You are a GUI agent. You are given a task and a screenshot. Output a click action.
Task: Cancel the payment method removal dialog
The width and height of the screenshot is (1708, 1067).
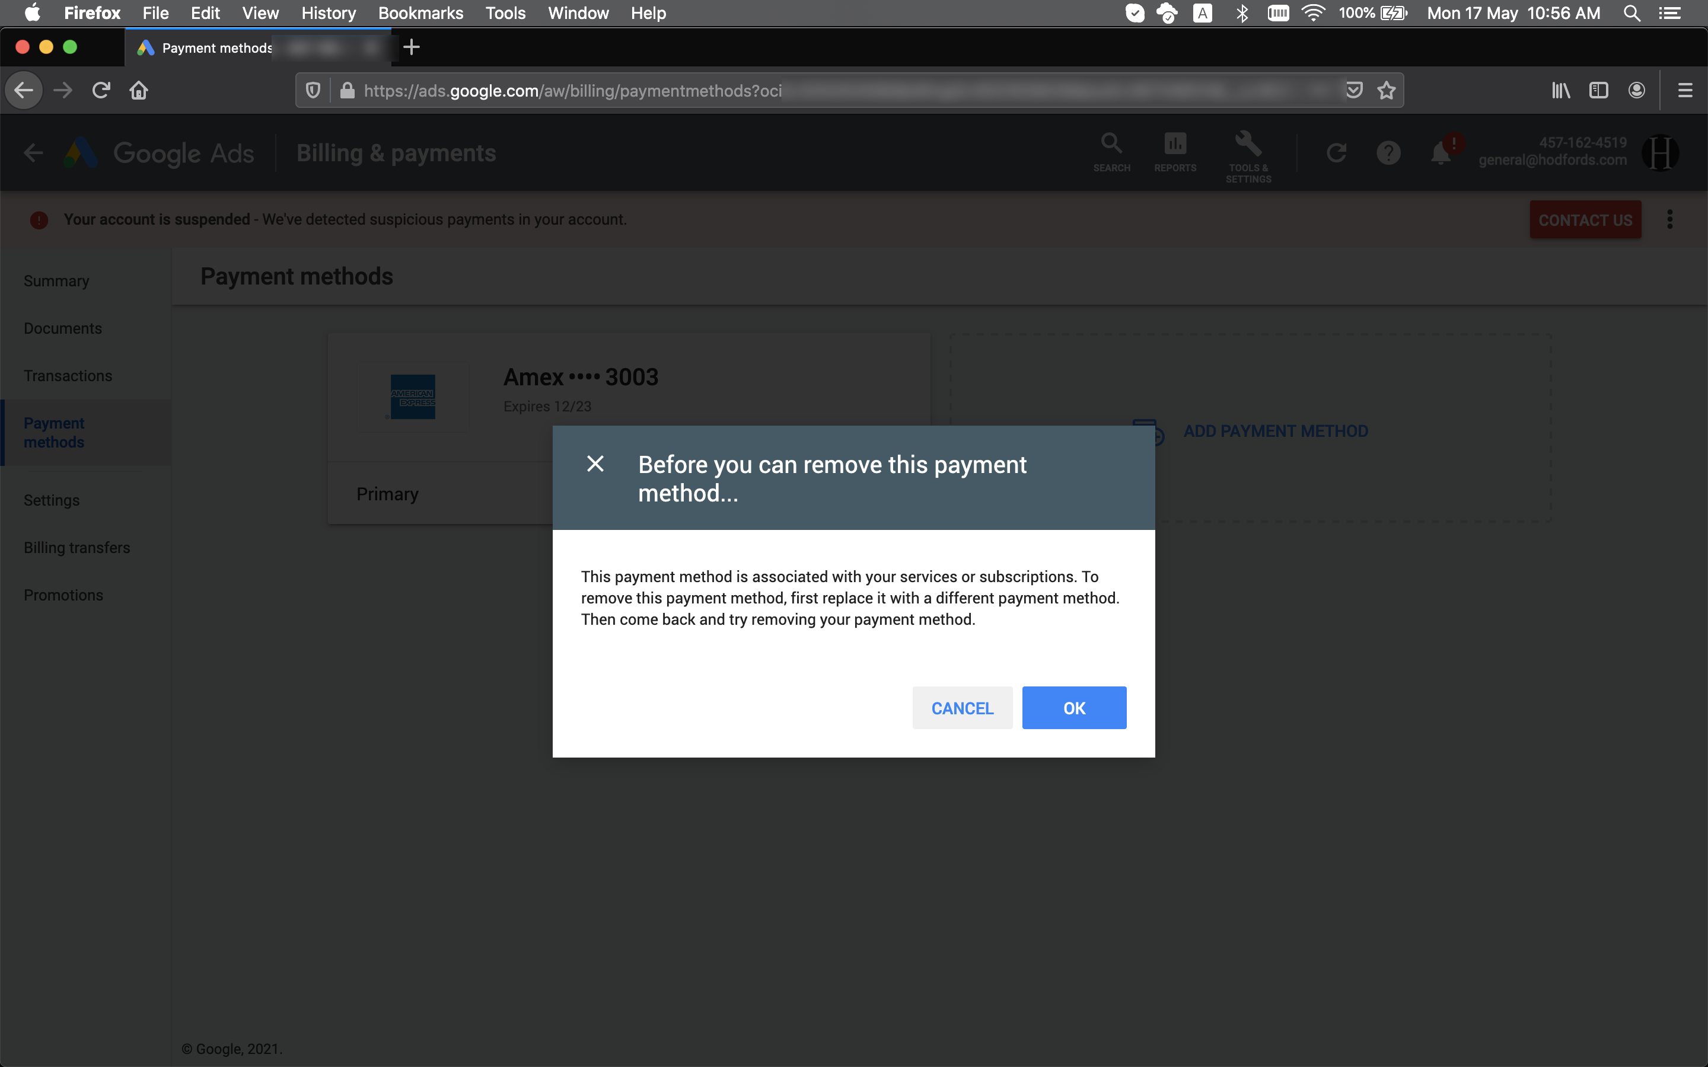click(963, 708)
